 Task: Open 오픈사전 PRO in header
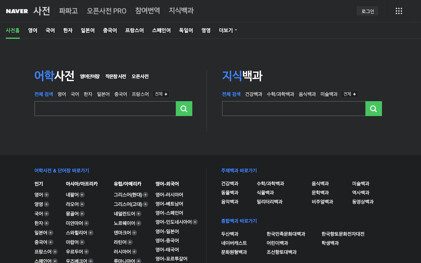[x=107, y=11]
